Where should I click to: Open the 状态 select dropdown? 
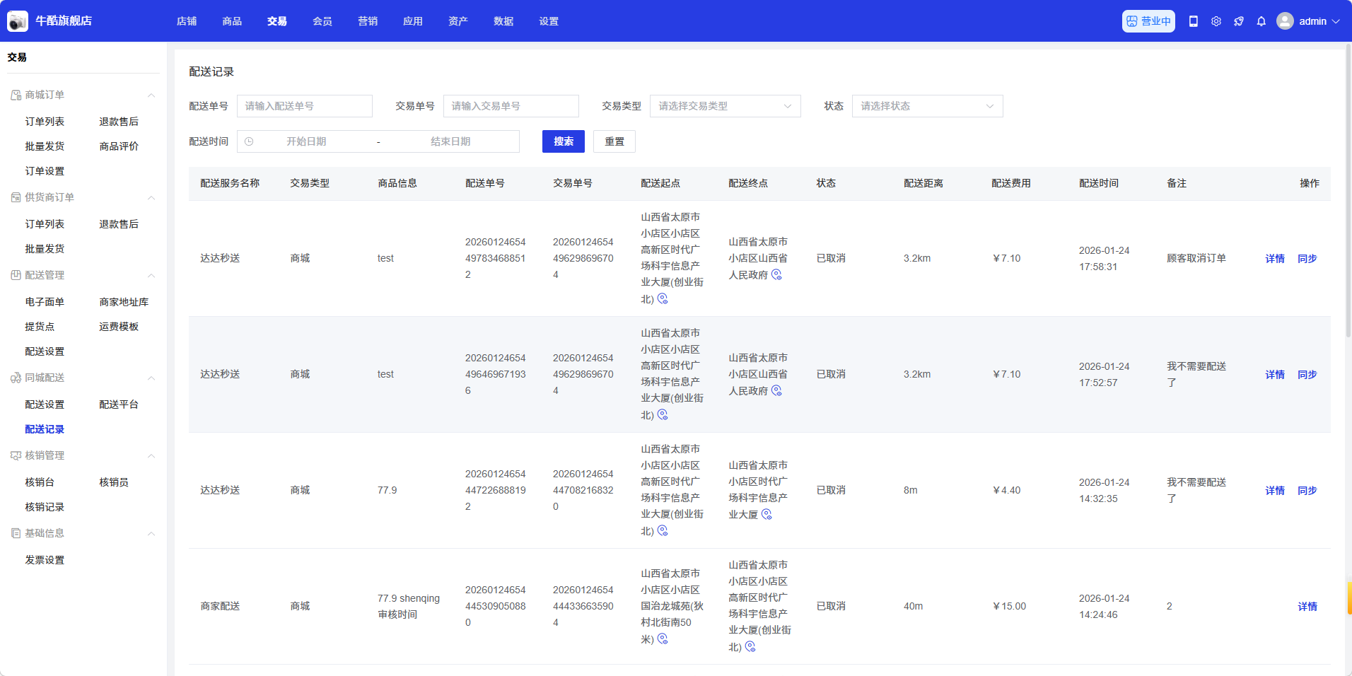tap(926, 106)
